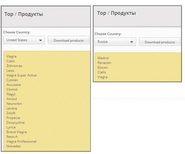Screen dimensions: 185x154
Task: Select Lasix in the product list
Action: pyautogui.click(x=10, y=71)
